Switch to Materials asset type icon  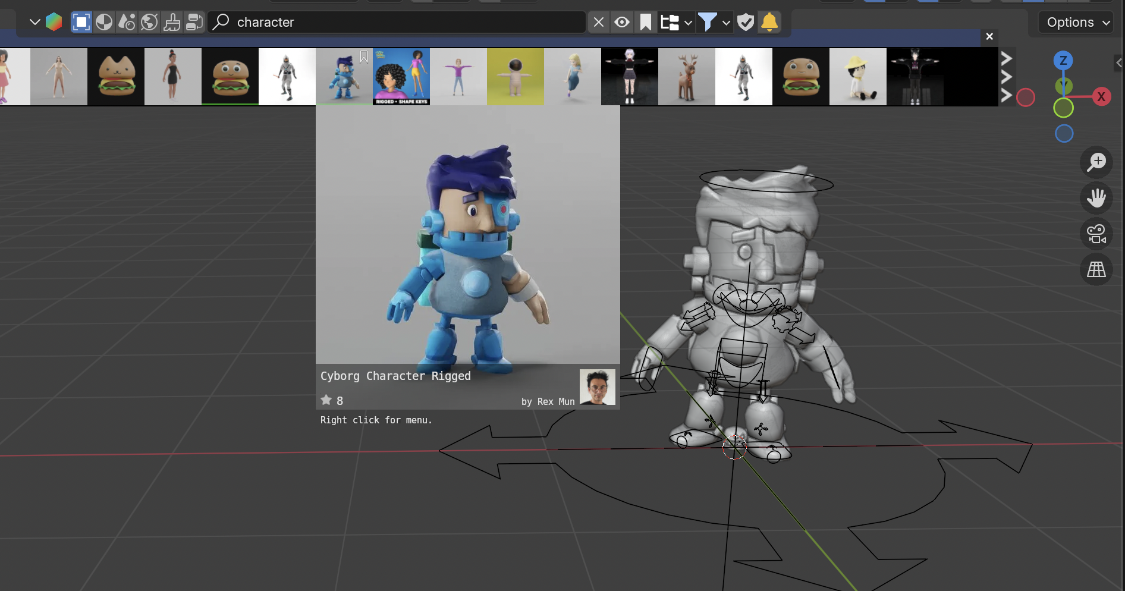tap(104, 23)
